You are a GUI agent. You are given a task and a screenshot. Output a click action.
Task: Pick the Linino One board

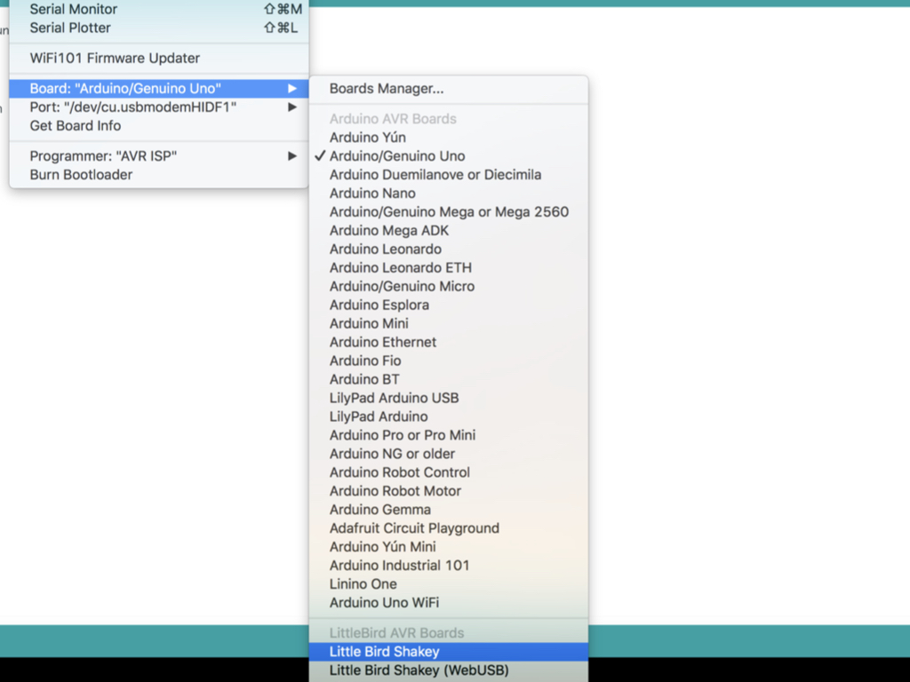449,583
